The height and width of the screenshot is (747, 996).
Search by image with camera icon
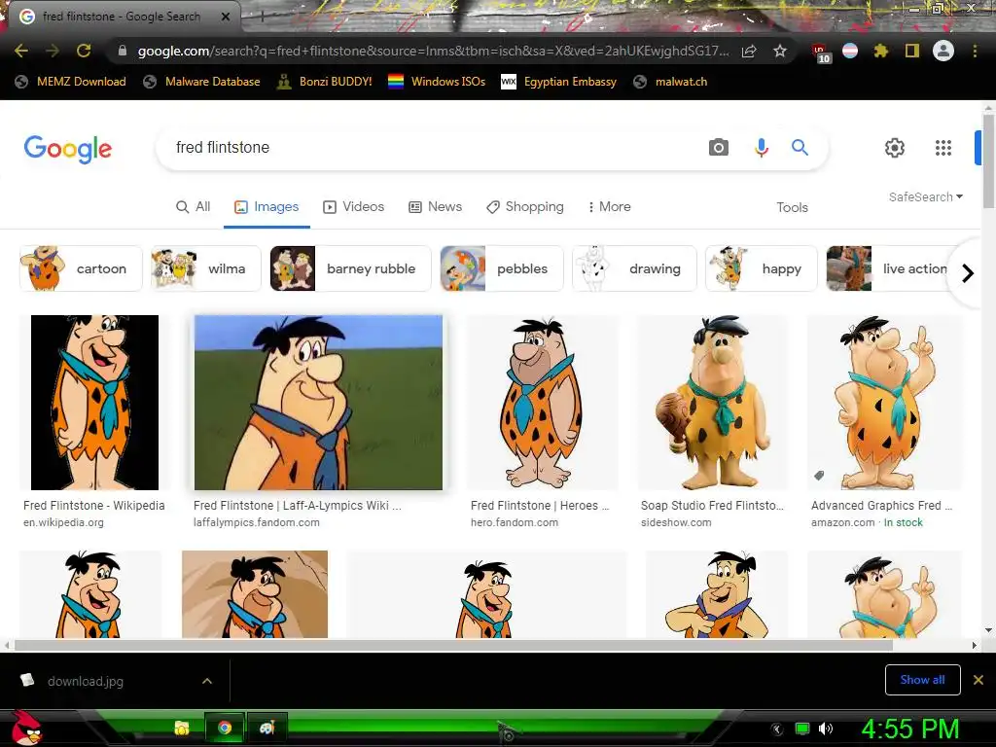point(719,148)
